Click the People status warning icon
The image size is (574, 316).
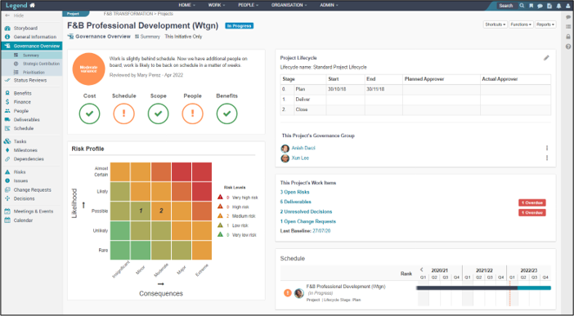(x=192, y=113)
